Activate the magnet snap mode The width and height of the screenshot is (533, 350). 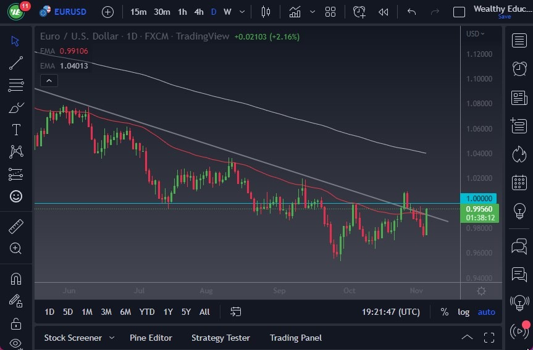[16, 278]
